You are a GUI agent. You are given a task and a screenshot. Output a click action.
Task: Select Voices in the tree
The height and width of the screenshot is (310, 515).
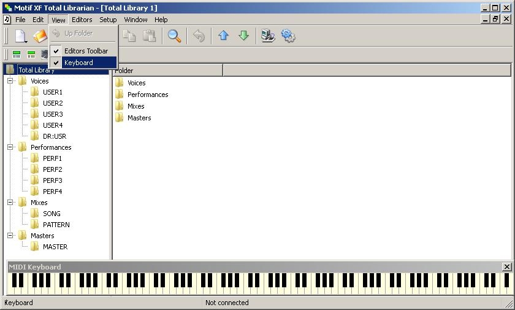(39, 81)
